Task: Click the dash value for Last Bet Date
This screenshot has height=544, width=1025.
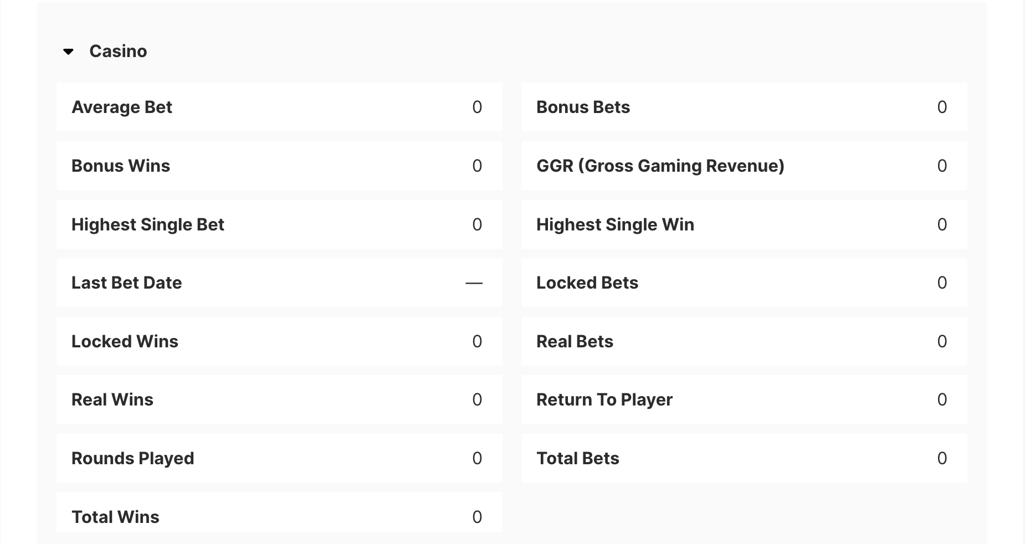Action: pos(474,283)
